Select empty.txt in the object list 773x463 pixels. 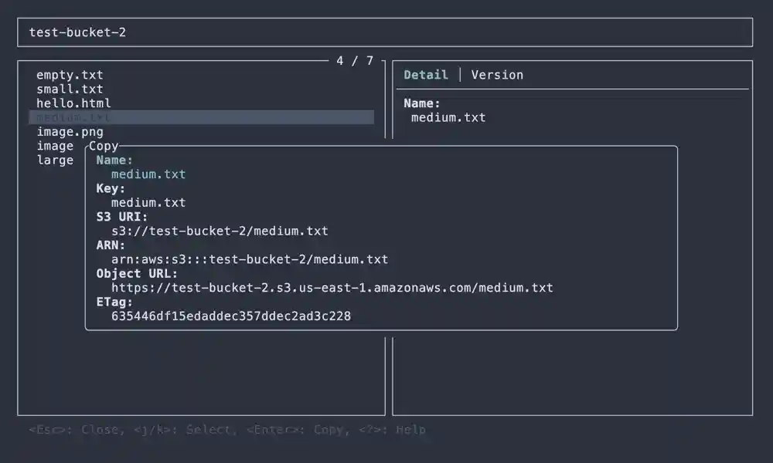70,75
